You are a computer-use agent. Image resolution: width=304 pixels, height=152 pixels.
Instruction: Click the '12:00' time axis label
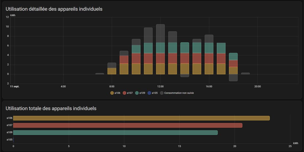(x=160, y=86)
